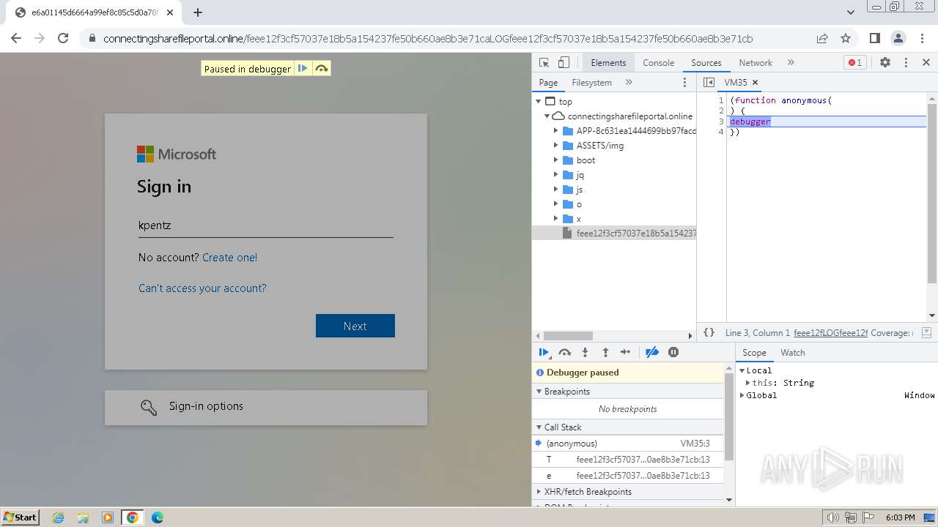
Task: Collapse connectingsharefileportal.online domain node
Action: 547,116
